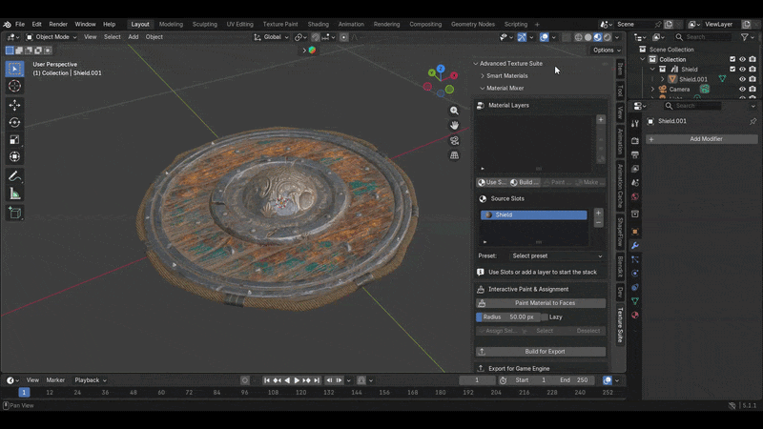Screen dimensions: 763x429
Task: Jump to timeline end frame
Action: point(317,380)
